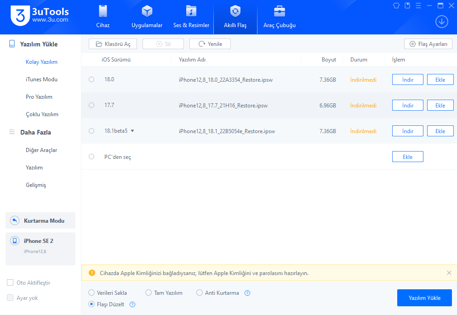Screen dimensions: 457x315
Task: Click iPhone12,8_18.0_22A3354_Restore.ipsw file name
Action: (226, 80)
